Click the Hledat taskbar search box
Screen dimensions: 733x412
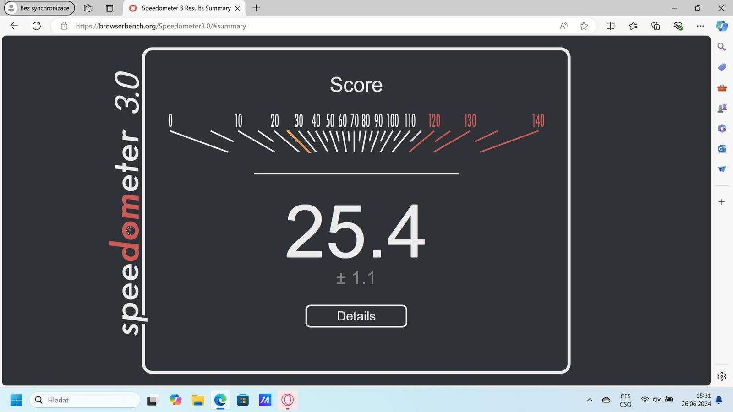pyautogui.click(x=85, y=400)
